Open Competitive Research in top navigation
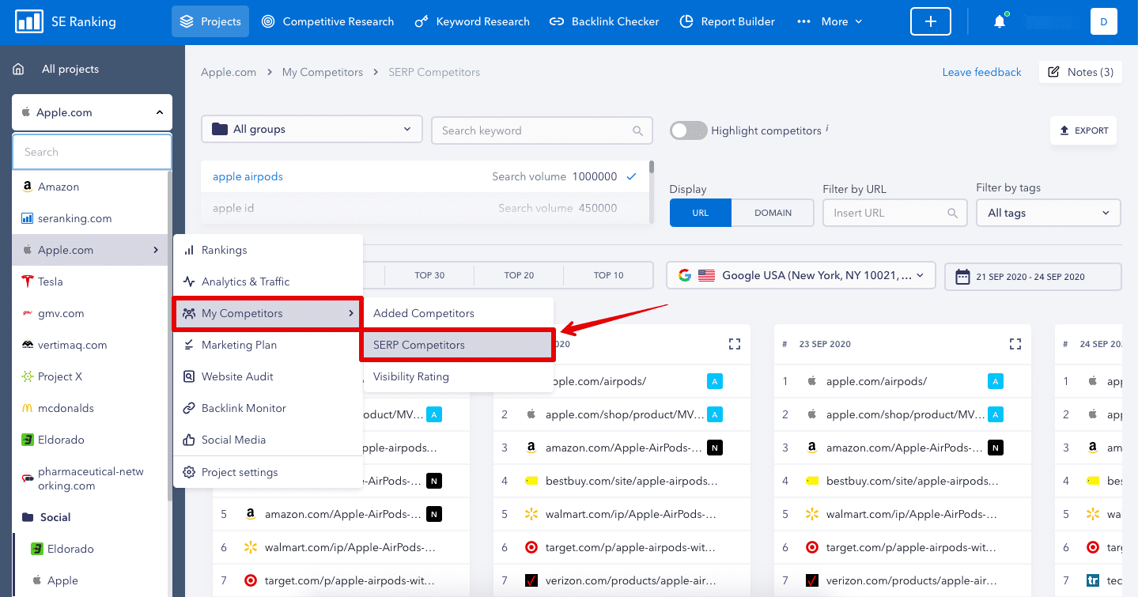Screen dimensions: 1138x597 [327, 21]
